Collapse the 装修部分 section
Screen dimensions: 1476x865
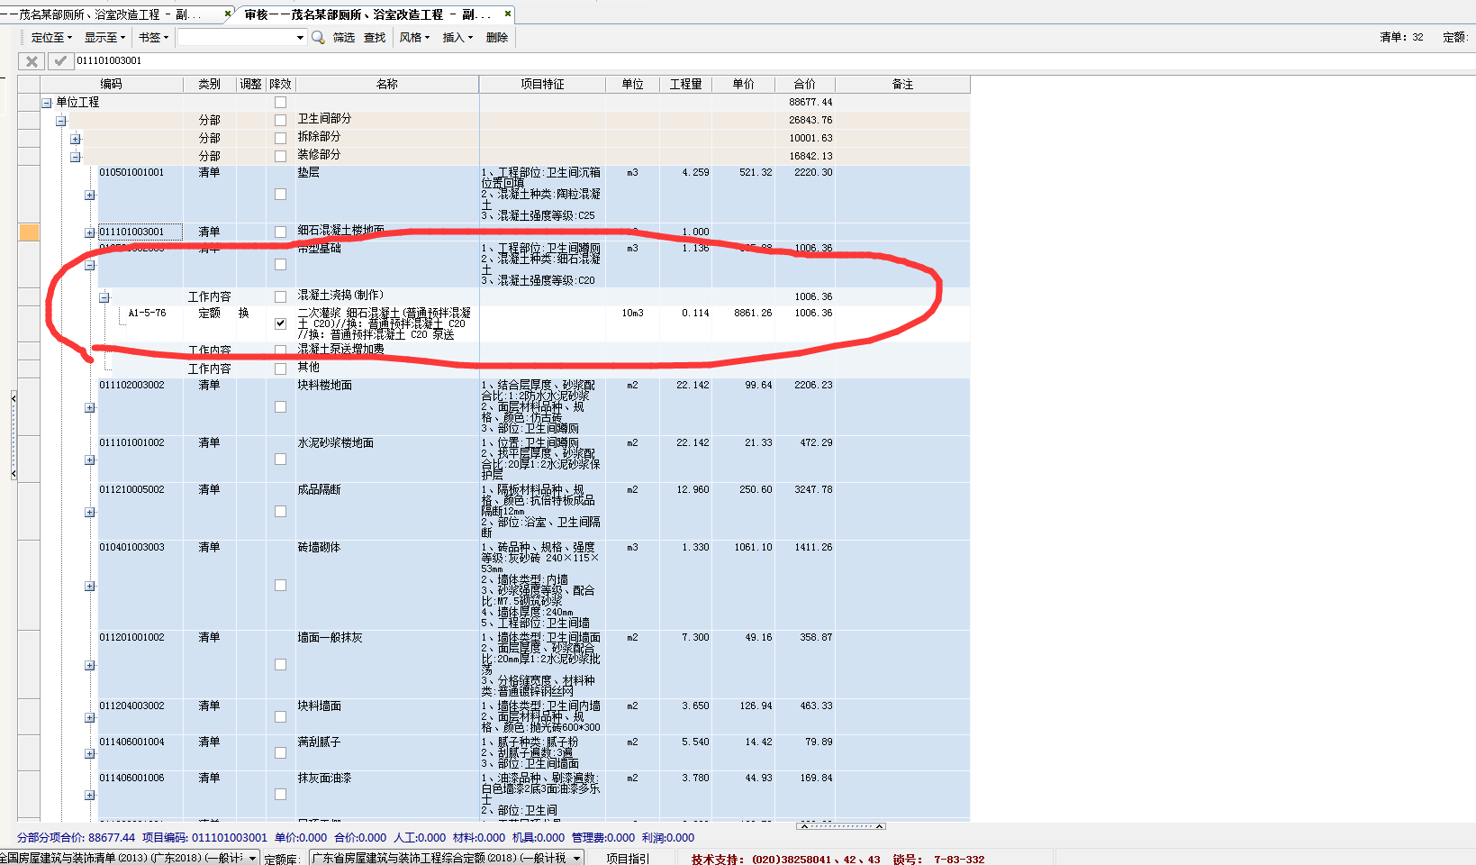[x=76, y=157]
